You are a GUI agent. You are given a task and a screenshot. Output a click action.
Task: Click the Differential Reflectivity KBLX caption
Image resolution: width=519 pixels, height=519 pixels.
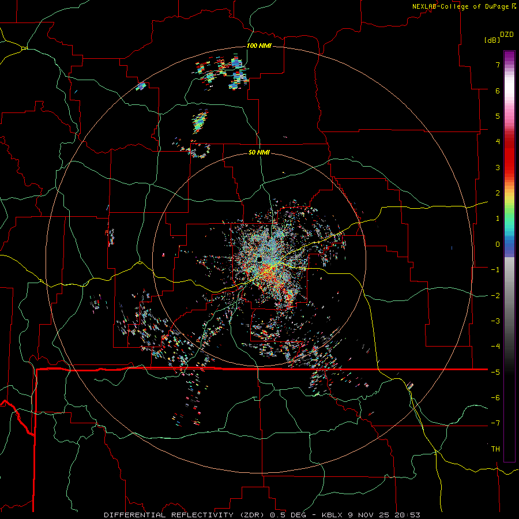click(262, 515)
